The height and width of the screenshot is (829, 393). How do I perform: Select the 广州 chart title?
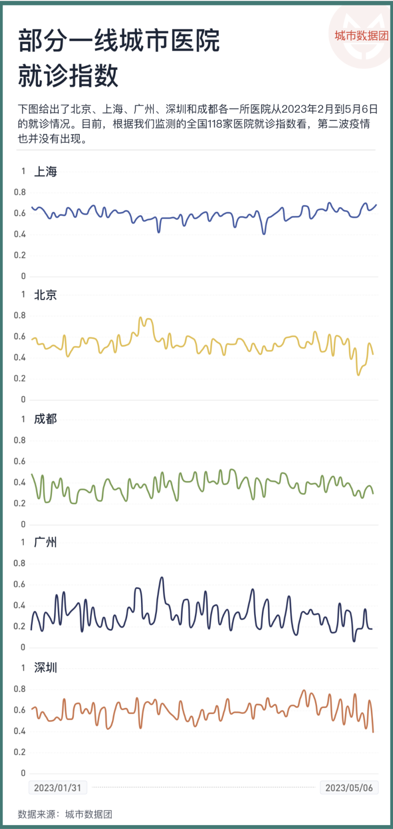(x=46, y=542)
